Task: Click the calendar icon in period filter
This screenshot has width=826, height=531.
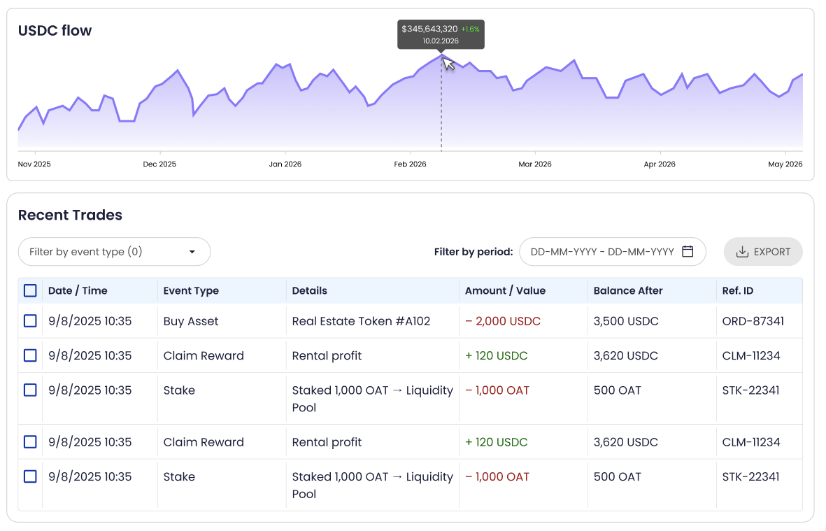Action: 688,252
